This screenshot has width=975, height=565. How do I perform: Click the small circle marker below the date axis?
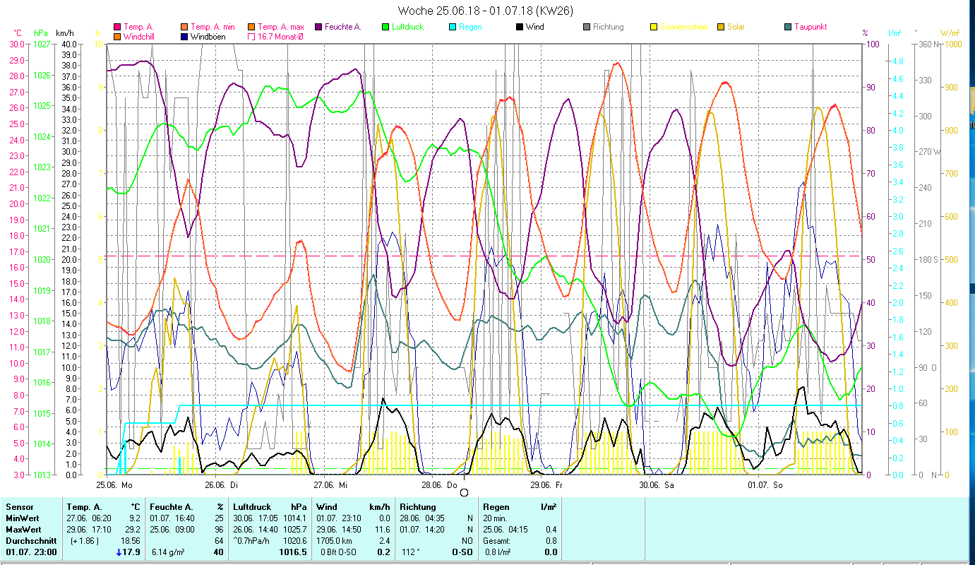coord(464,492)
